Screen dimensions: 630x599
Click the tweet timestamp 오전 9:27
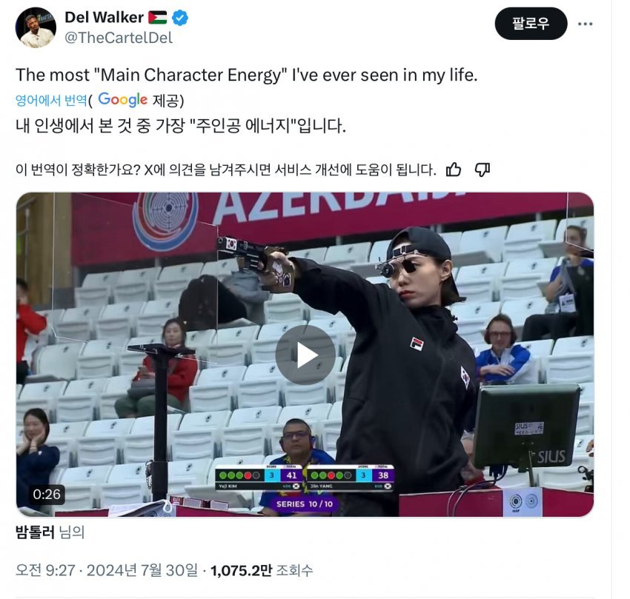[45, 570]
